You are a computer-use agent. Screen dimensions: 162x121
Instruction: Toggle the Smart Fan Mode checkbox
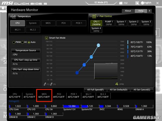46,38
